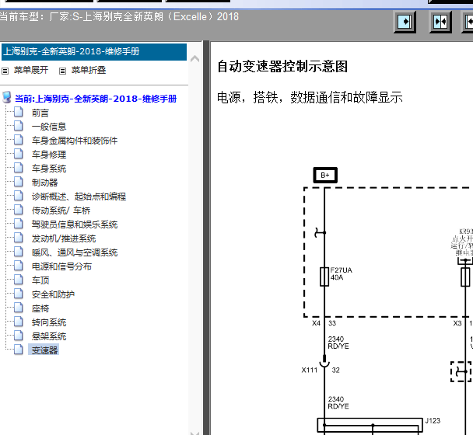This screenshot has width=473, height=435.
Task: Open the 车身修理 section
Action: click(x=49, y=155)
